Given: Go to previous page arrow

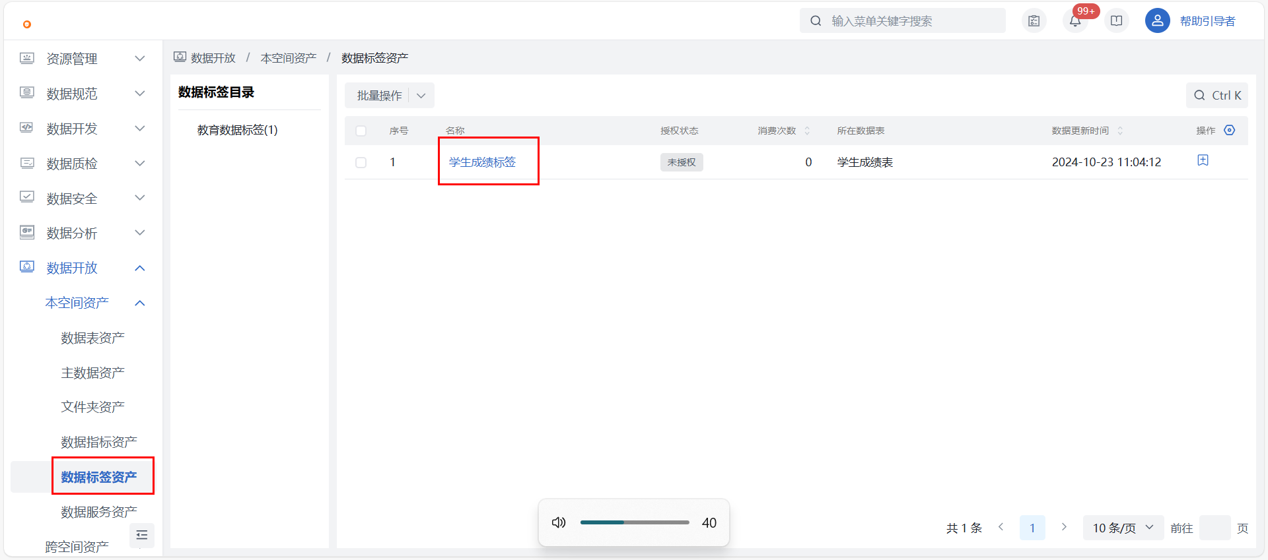Looking at the screenshot, I should [1001, 527].
